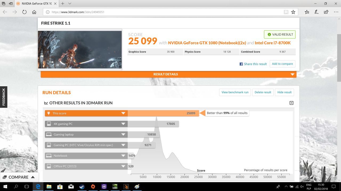Open a new browser tab

coord(63,4)
